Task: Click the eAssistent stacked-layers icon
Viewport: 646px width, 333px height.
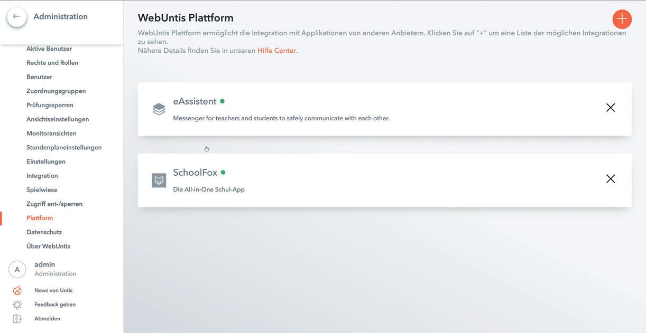Action: (159, 109)
